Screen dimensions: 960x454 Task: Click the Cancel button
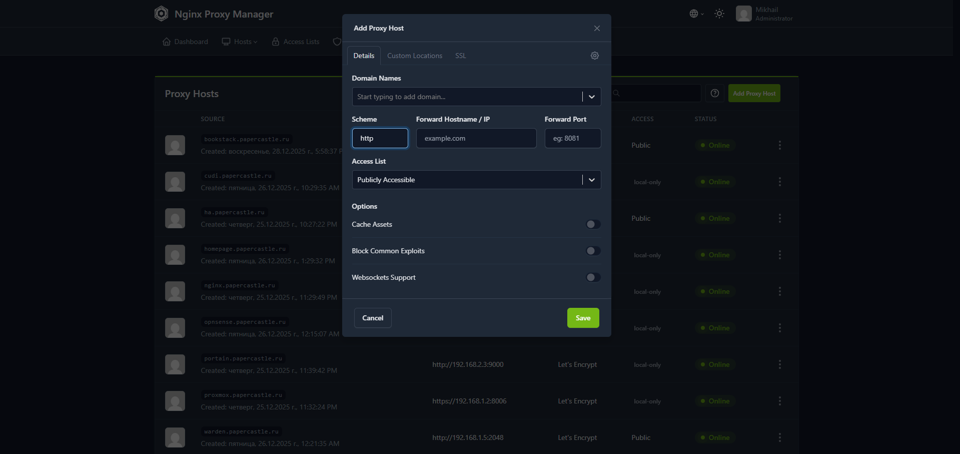click(373, 318)
